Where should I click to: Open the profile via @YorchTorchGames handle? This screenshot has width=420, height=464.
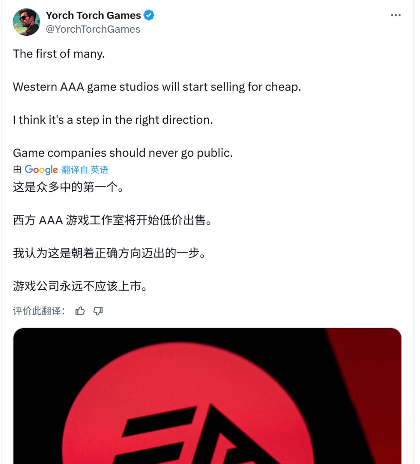pos(93,29)
